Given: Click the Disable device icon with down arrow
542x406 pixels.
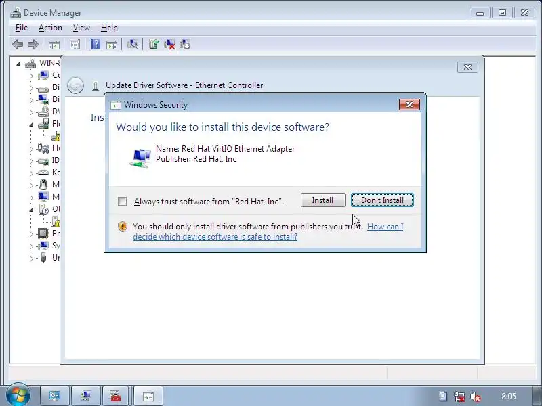Looking at the screenshot, I should 185,44.
